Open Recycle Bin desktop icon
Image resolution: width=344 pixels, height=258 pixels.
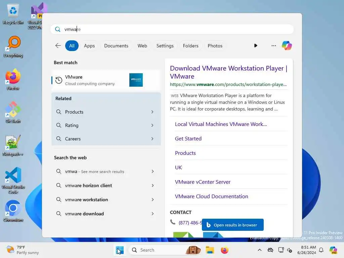pyautogui.click(x=13, y=14)
